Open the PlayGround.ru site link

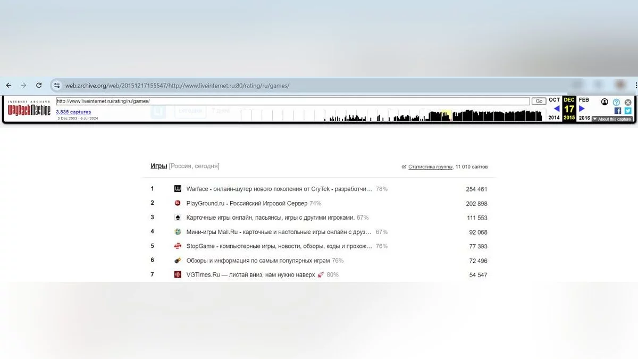pyautogui.click(x=247, y=203)
